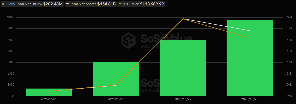296x104 pixels.
Task: Click the green inflow bar for 2025/10/27
Action: (183, 68)
